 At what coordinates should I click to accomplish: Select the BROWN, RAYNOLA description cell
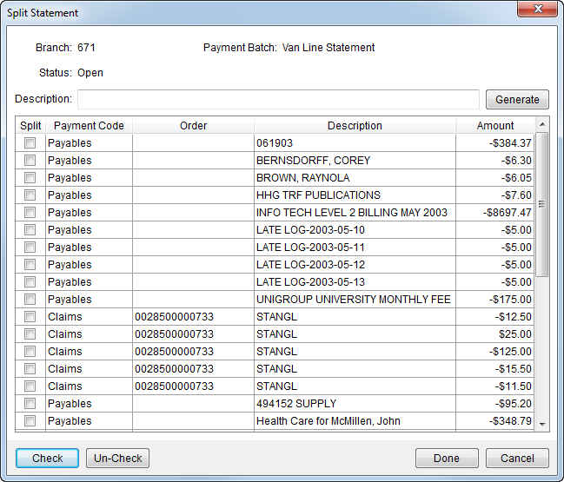tap(355, 178)
